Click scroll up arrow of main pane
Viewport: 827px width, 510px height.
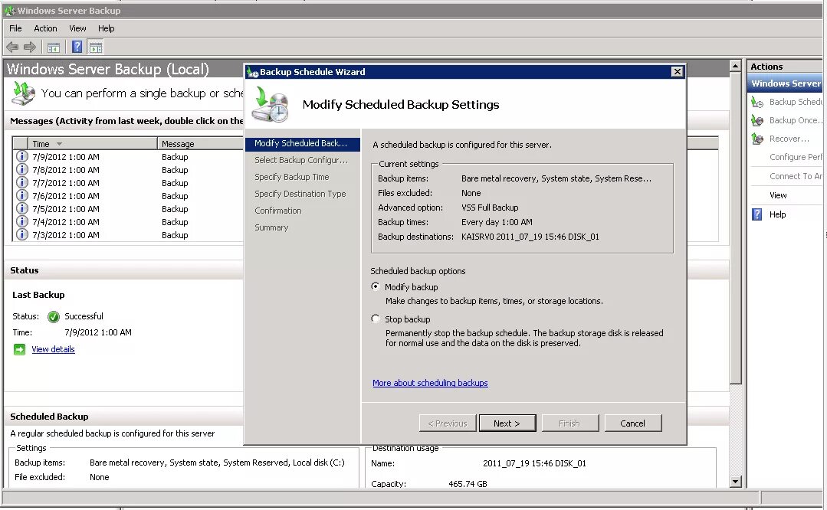(735, 66)
